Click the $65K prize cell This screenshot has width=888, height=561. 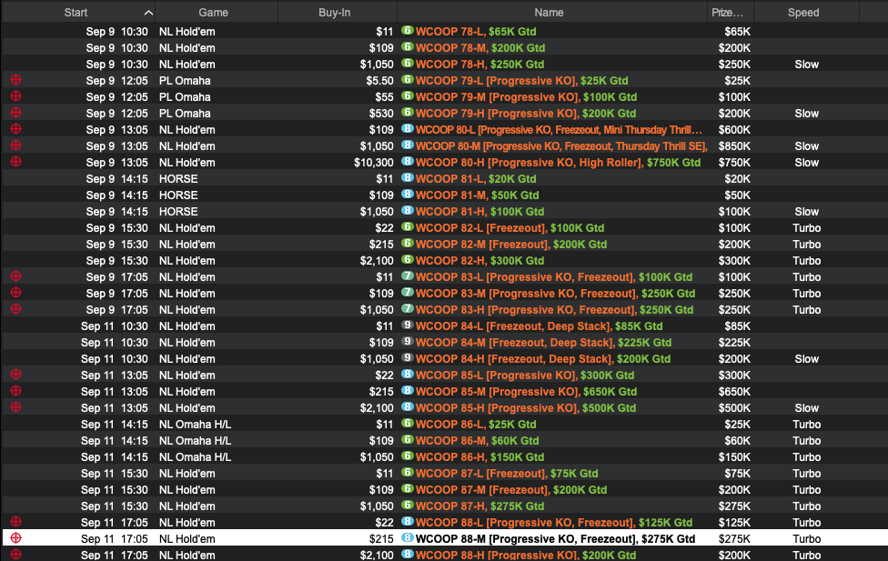coord(737,32)
